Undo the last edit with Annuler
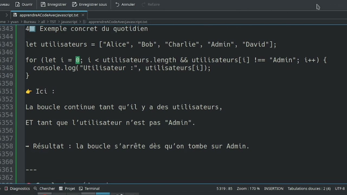The width and height of the screenshot is (347, 195). 125,4
